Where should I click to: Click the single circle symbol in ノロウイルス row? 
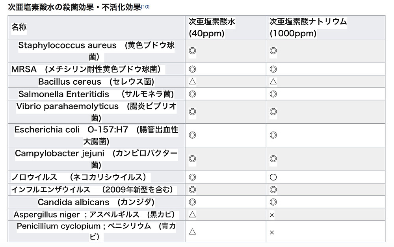273,177
